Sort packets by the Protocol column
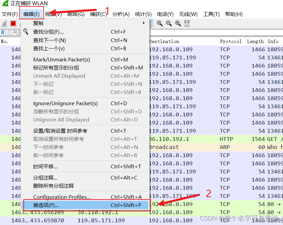 (231, 41)
